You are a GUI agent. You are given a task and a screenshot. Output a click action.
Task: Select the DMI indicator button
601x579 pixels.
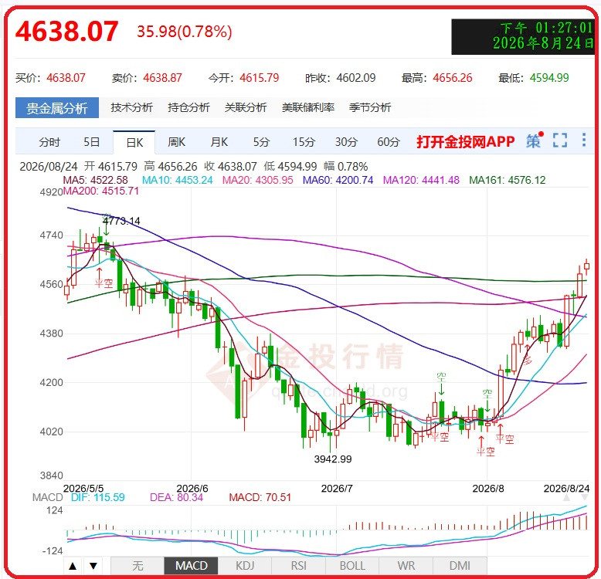point(460,566)
